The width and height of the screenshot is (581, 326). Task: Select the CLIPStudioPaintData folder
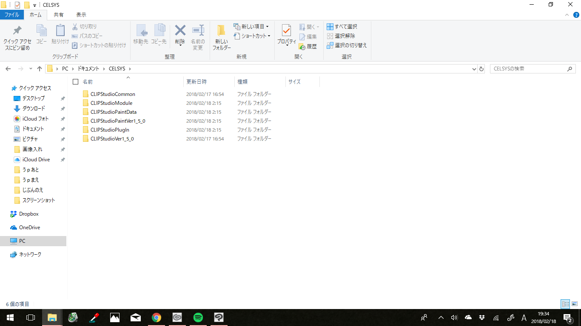113,112
